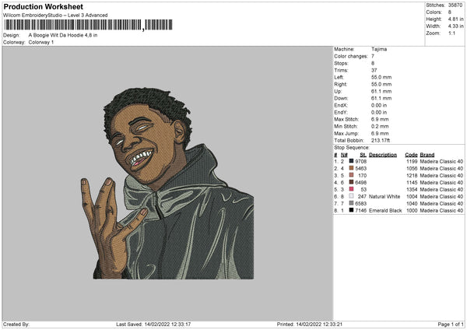Image resolution: width=467 pixels, height=330 pixels.
Task: Click the 'Right:' measurement label
Action: tap(340, 84)
